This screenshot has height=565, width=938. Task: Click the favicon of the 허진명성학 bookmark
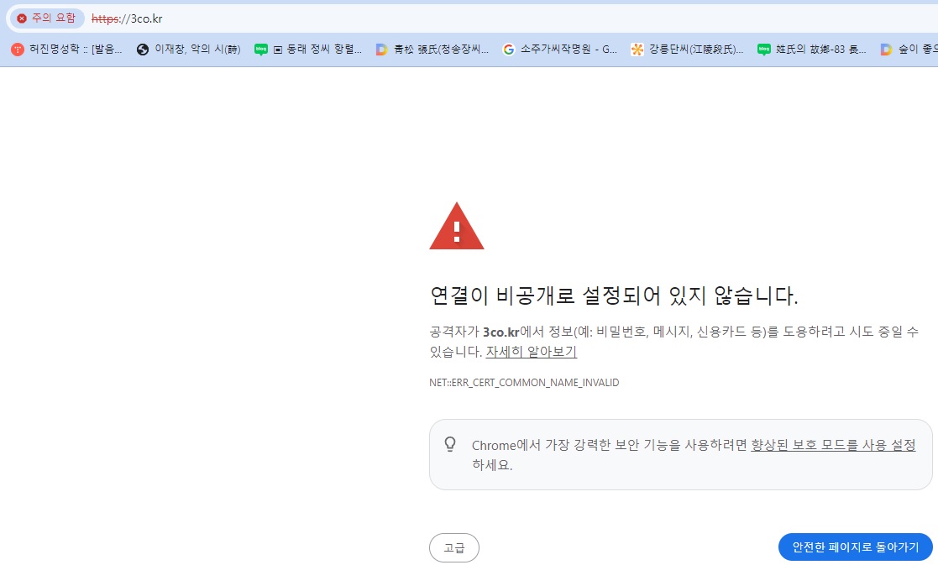point(17,50)
